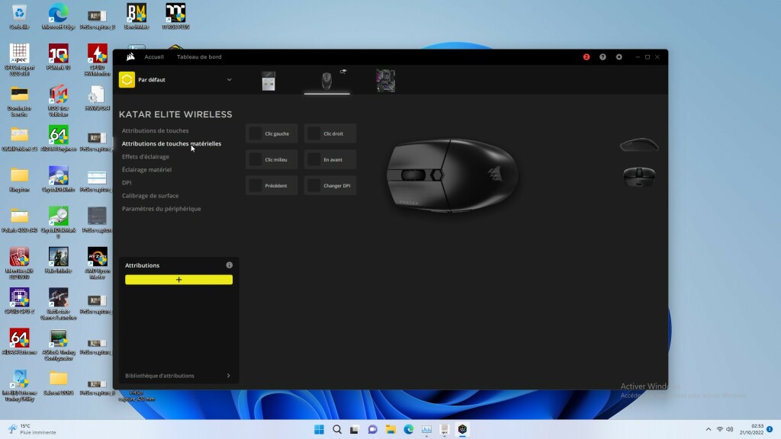This screenshot has width=781, height=439.
Task: Open File Explorer from the taskbar
Action: click(390, 430)
